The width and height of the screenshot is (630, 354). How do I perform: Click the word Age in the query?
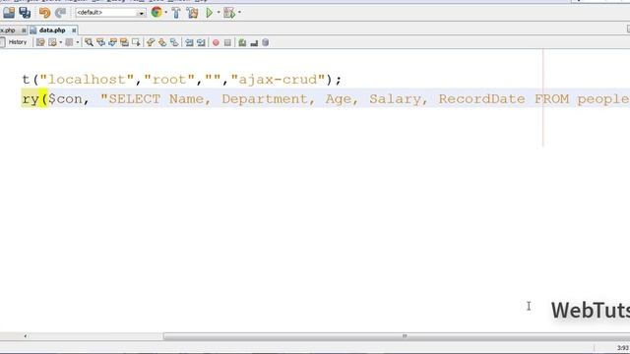[338, 99]
